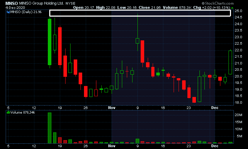Click the Volume 878.3K header value
This screenshot has width=248, height=149.
click(177, 7)
